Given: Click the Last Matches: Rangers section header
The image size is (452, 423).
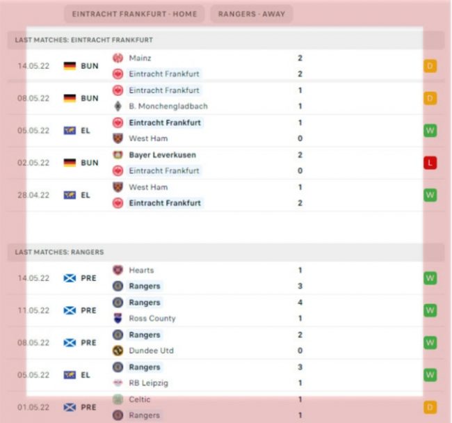Looking at the screenshot, I should click(x=59, y=252).
